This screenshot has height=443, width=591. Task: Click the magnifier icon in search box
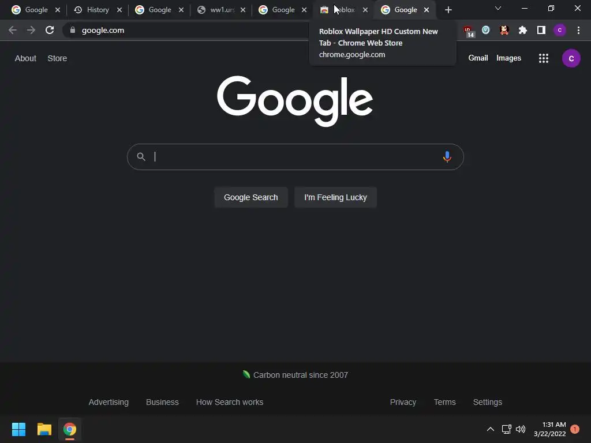coord(141,157)
